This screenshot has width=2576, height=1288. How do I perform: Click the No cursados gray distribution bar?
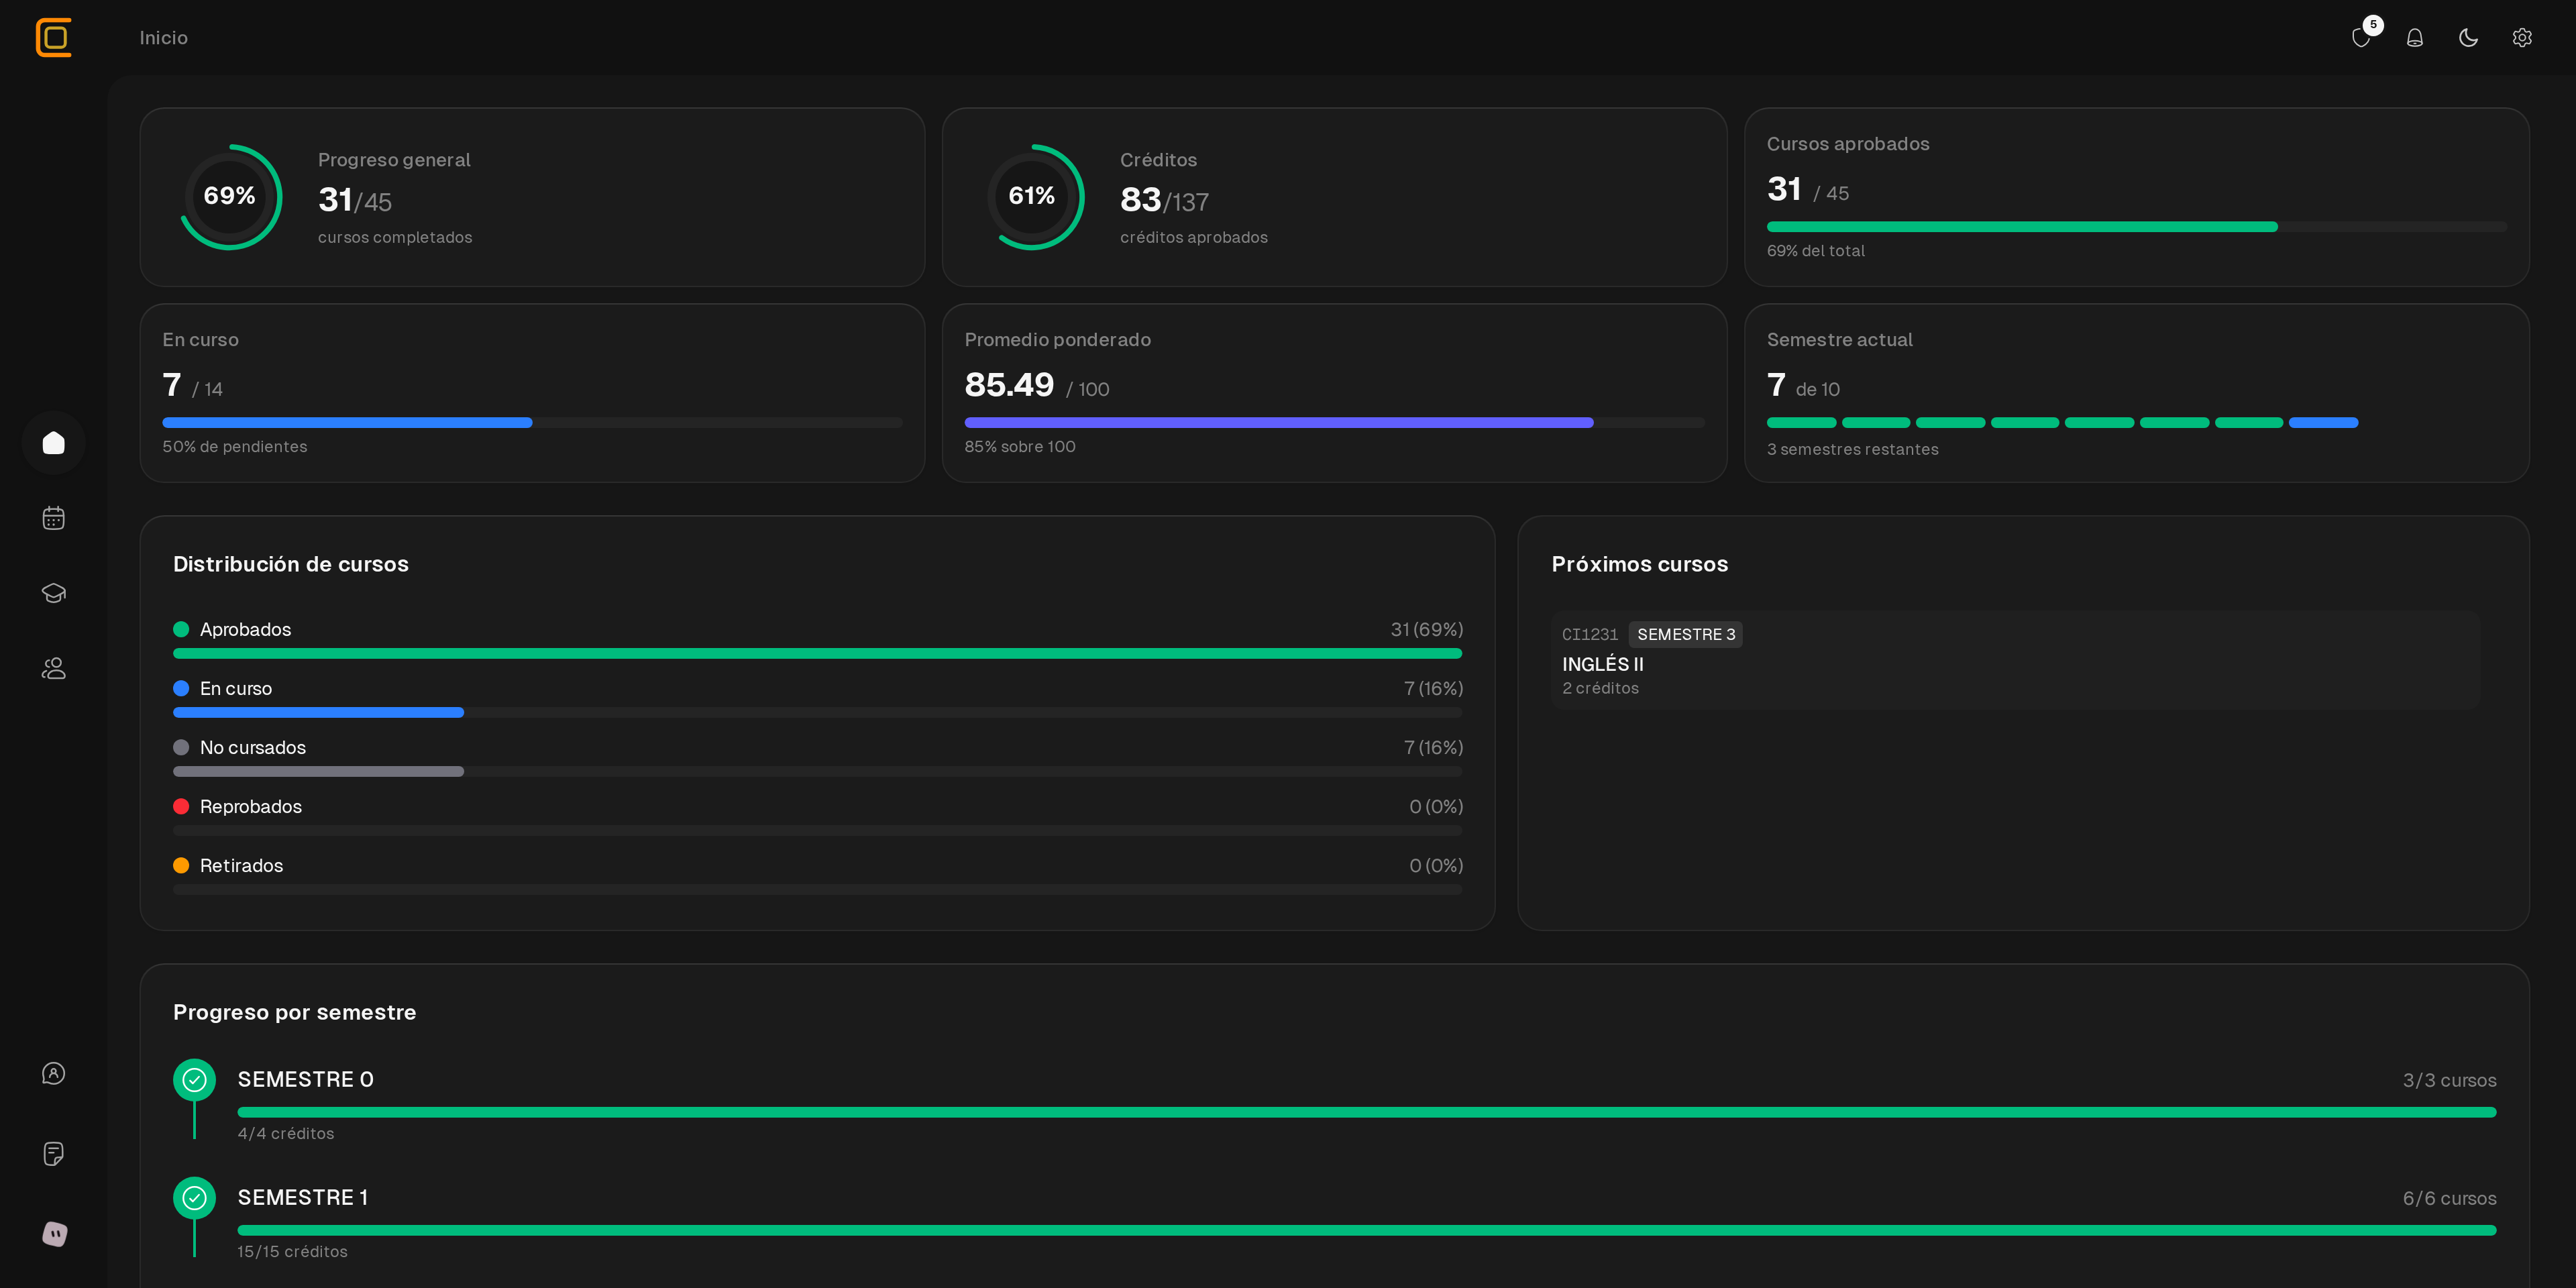817,772
